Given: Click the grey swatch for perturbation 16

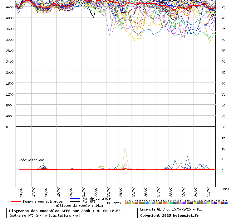Looking at the screenshot, I should tap(178, 203).
